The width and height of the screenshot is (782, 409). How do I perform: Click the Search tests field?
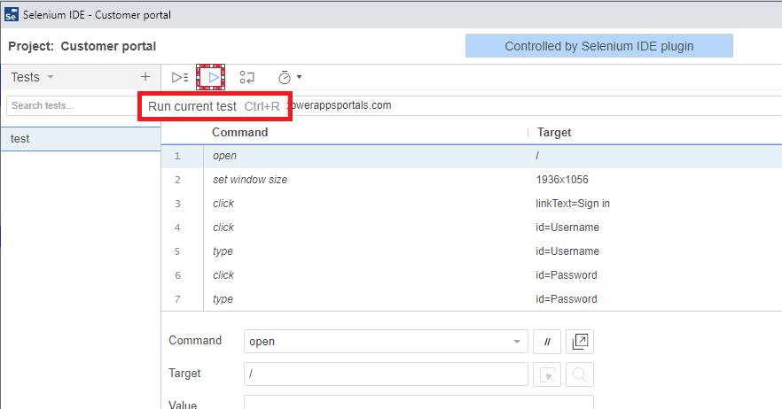pos(72,105)
